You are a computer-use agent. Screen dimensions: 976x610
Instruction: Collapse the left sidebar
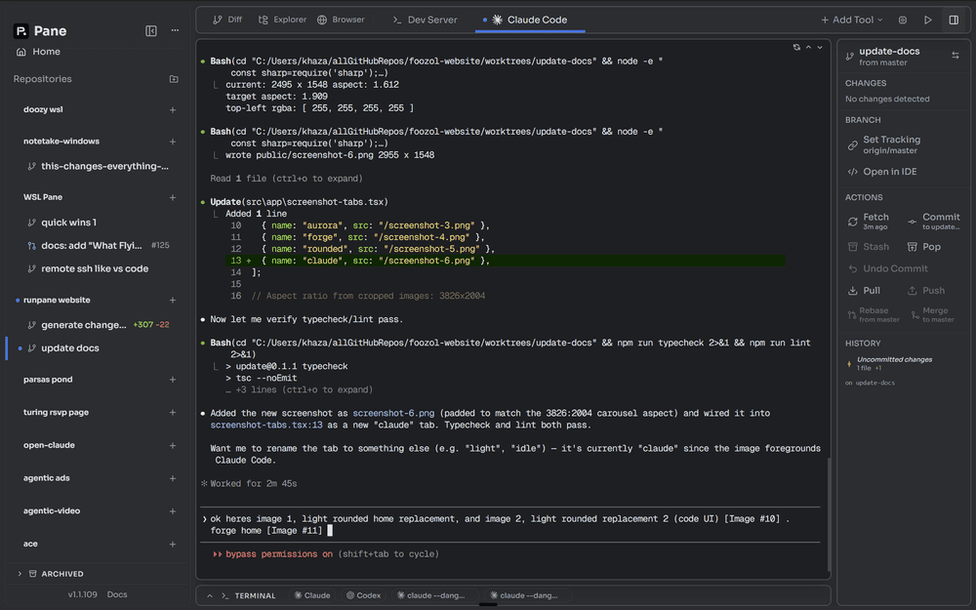[151, 30]
